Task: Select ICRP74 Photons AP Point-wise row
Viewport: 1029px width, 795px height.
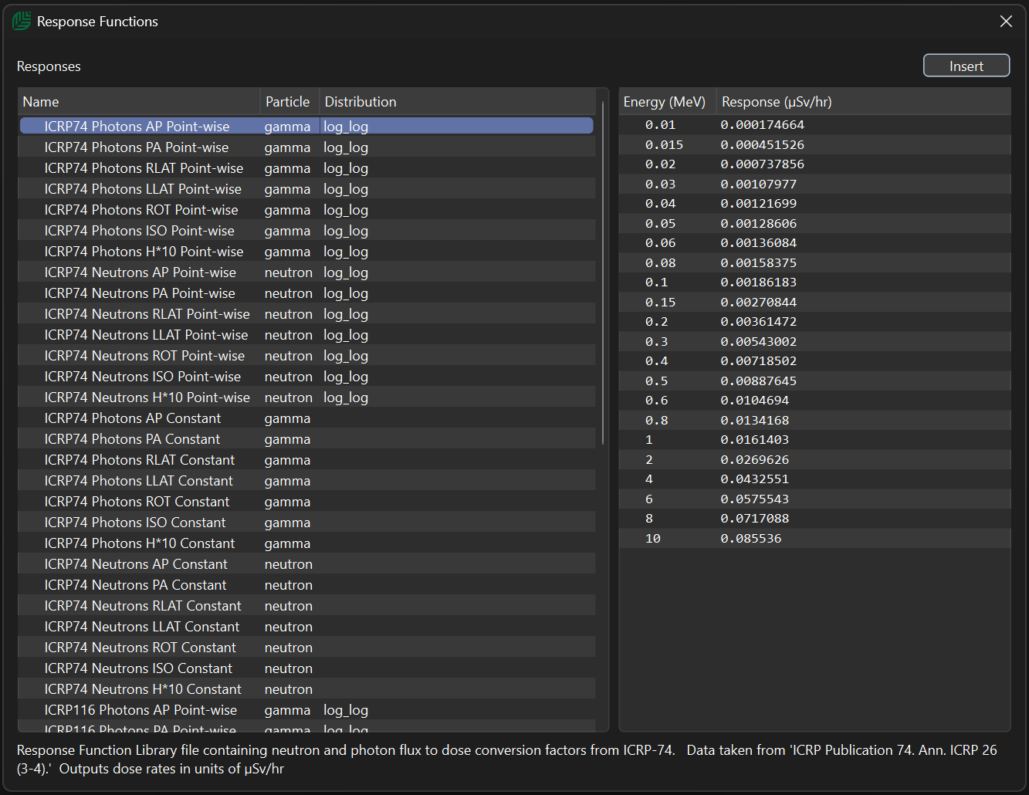Action: click(x=306, y=126)
